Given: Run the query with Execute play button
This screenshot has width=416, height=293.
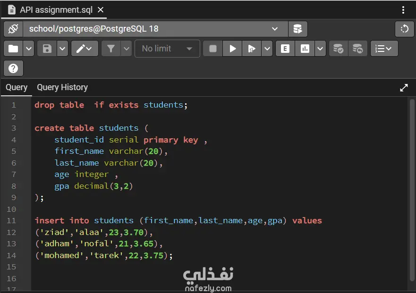Looking at the screenshot, I should coord(232,49).
